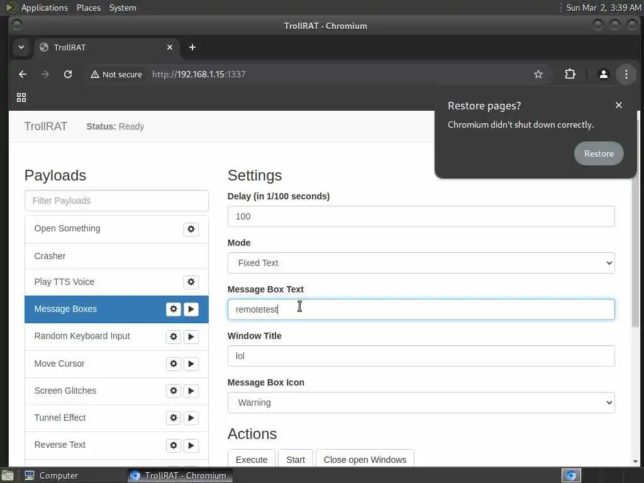Run the Message Boxes payload play icon
644x483 pixels.
(191, 309)
